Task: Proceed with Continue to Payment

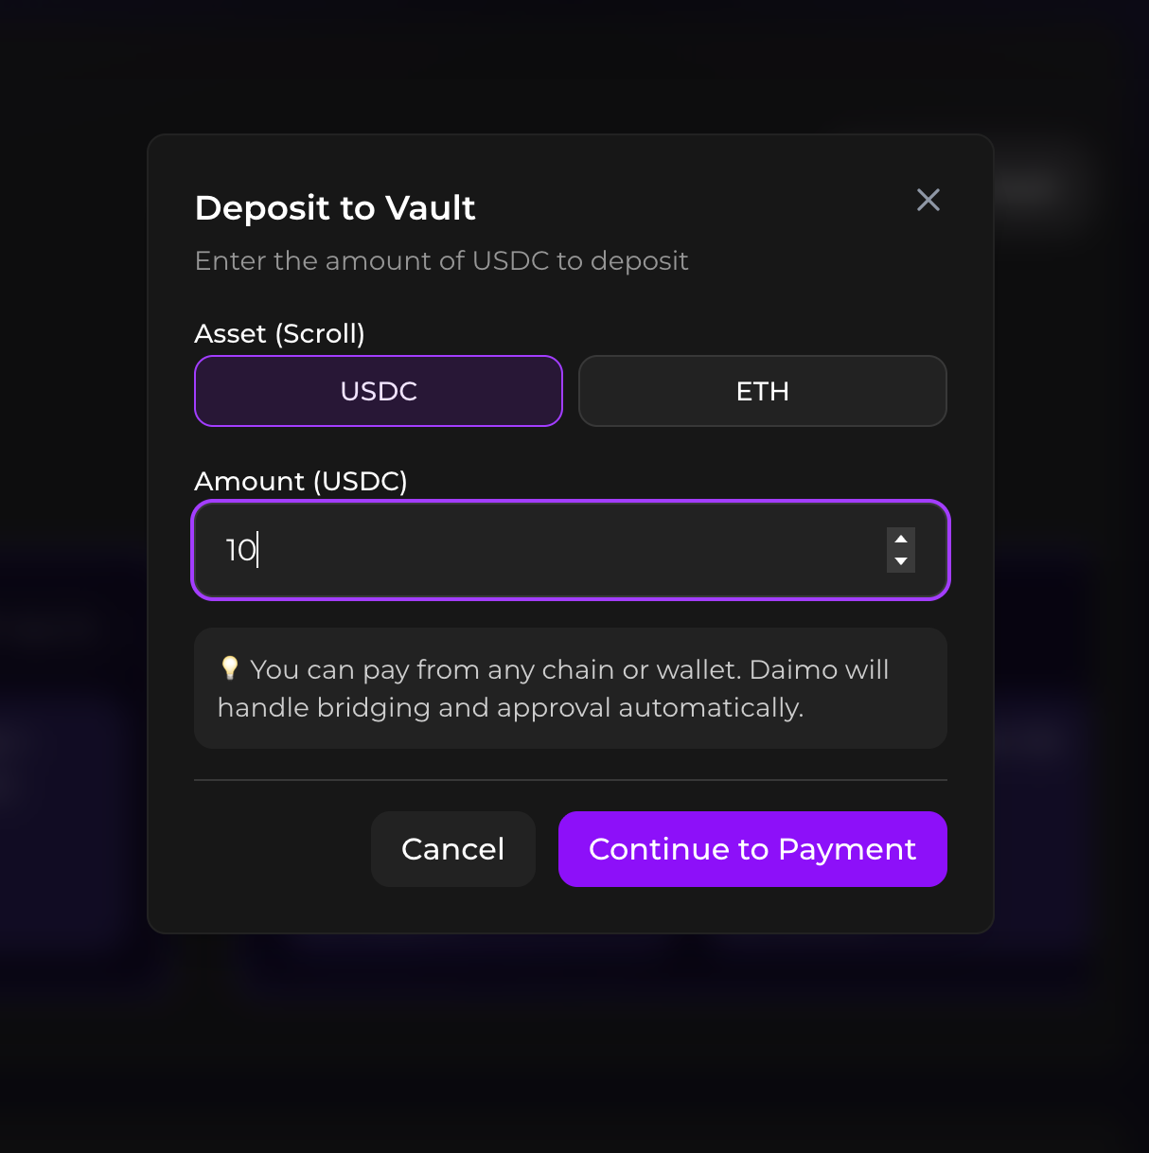Action: [752, 849]
